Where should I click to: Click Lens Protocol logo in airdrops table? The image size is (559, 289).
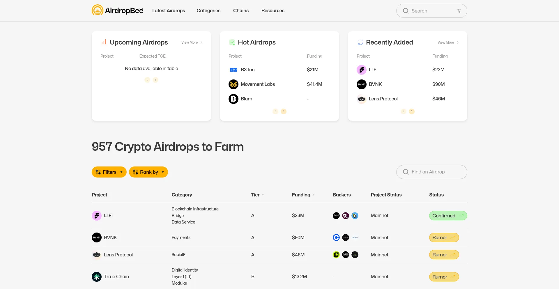(97, 255)
